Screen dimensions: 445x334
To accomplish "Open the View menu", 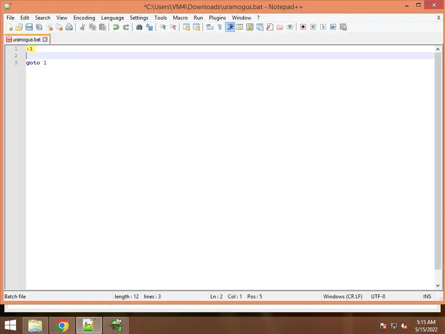I will (62, 17).
